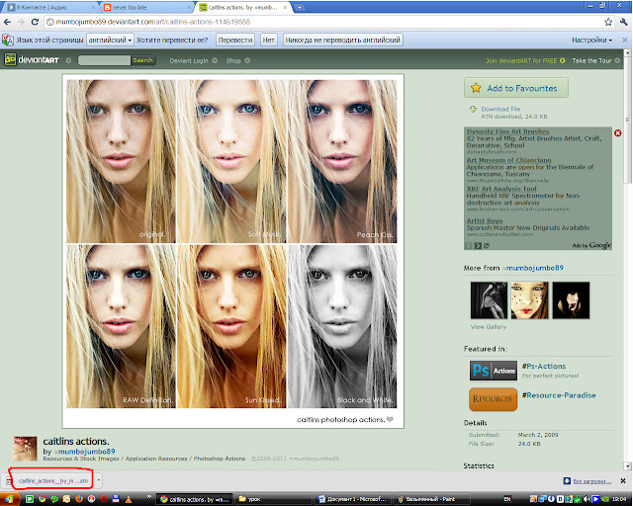Open the dark portrait thumbnail

coord(571,300)
